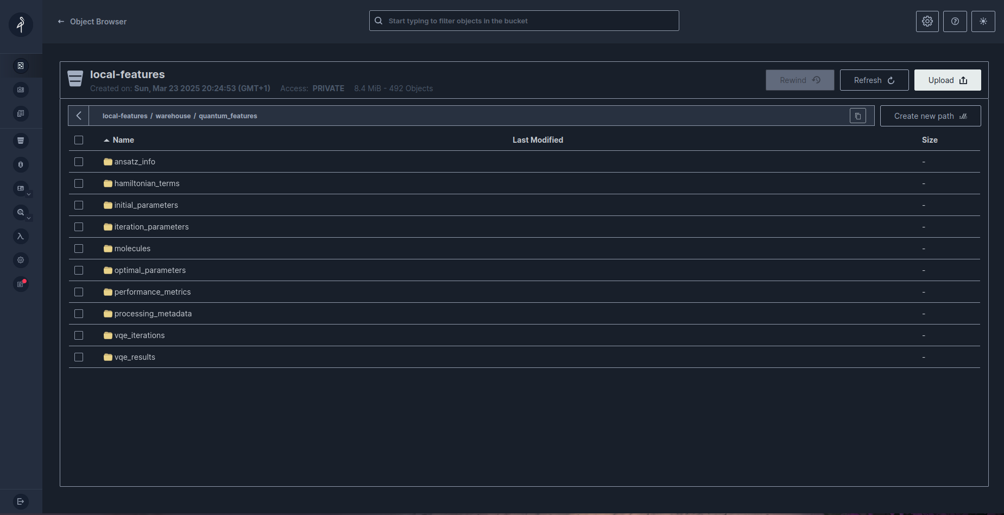Viewport: 1004px width, 515px height.
Task: Navigate to warehouse in the breadcrumb
Action: pos(173,116)
